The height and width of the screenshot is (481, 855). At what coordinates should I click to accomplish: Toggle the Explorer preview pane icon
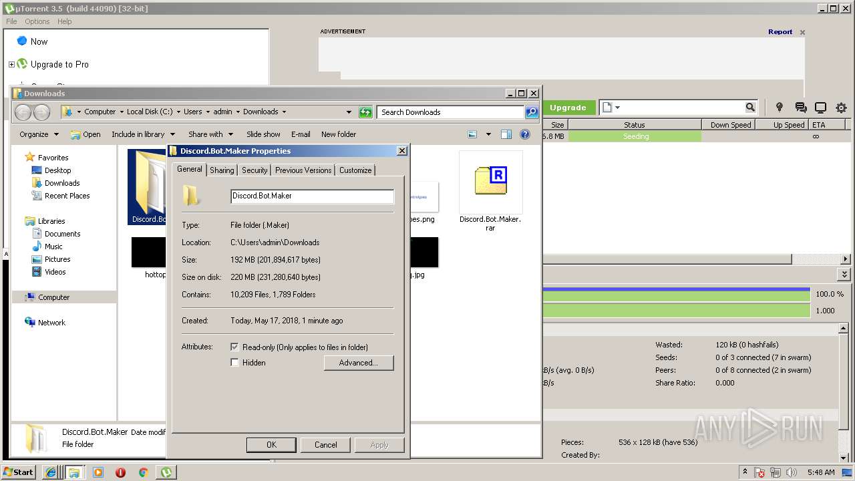pyautogui.click(x=506, y=134)
